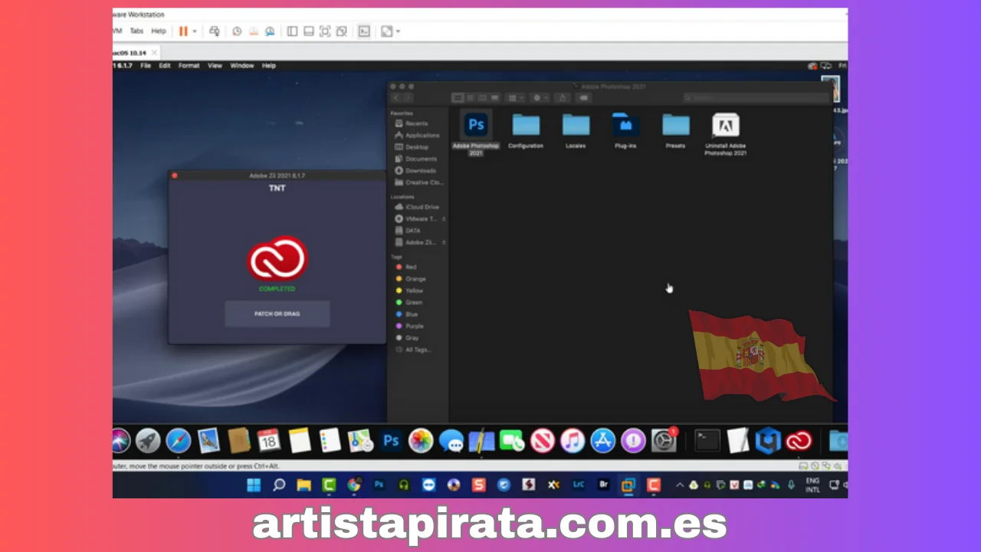Open VMware console view icon
The width and height of the screenshot is (981, 552).
tap(364, 31)
